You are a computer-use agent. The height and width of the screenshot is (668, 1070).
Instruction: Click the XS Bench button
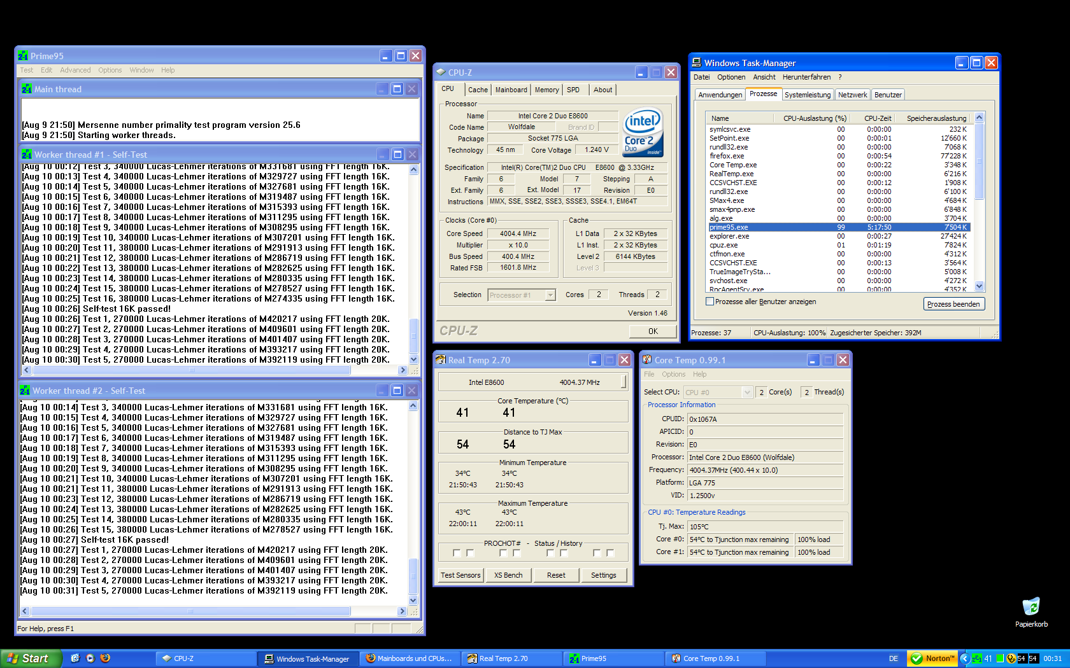(508, 575)
